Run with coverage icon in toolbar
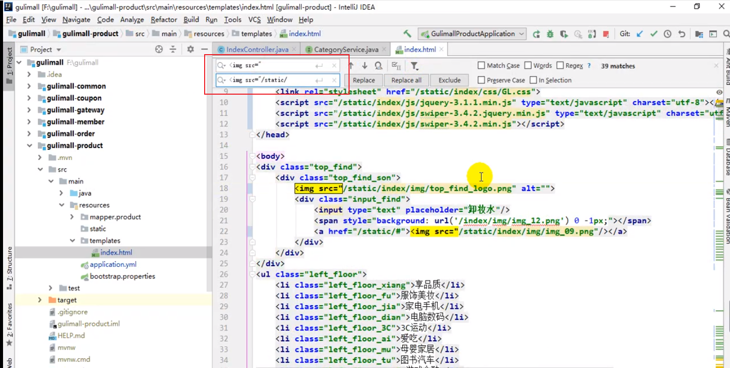The width and height of the screenshot is (730, 368). click(564, 34)
